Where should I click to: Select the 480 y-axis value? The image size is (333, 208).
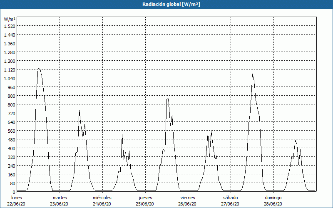click(x=12, y=140)
